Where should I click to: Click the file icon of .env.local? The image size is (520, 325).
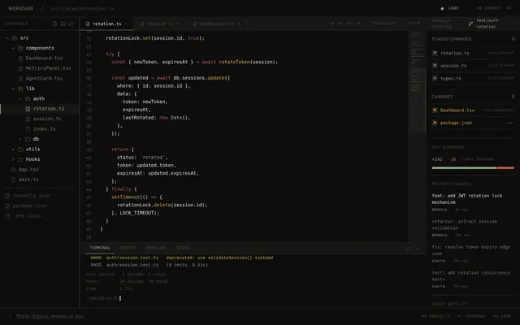(7, 216)
